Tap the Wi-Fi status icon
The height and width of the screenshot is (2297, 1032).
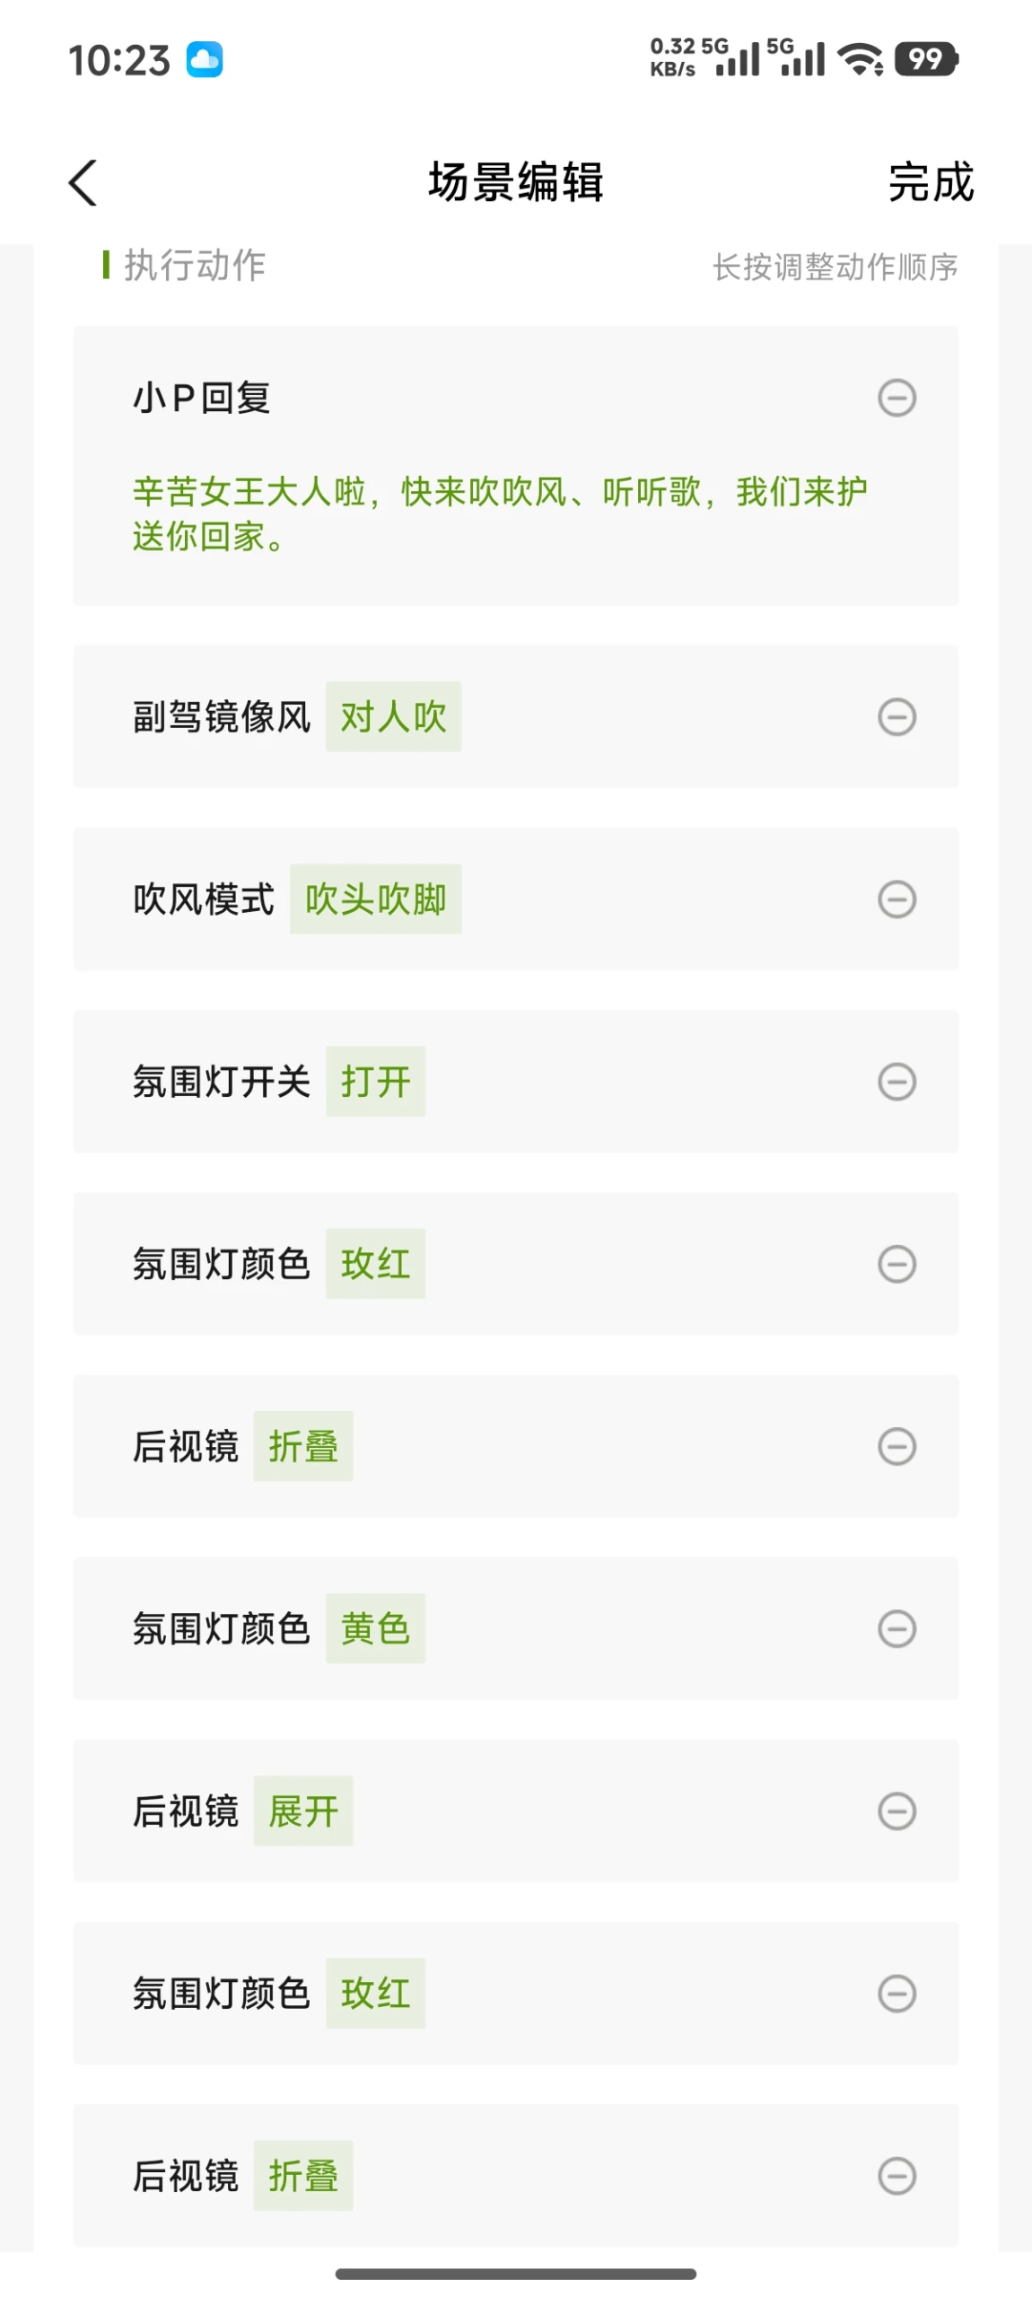coord(860,60)
